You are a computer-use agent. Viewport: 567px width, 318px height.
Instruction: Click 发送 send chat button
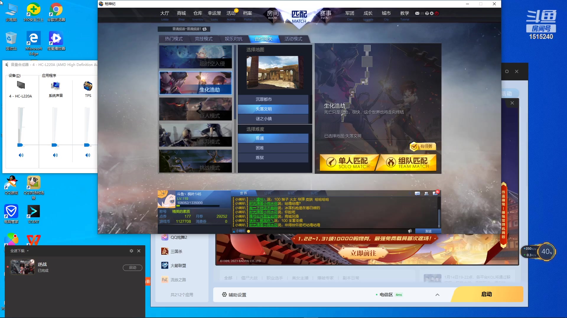428,231
